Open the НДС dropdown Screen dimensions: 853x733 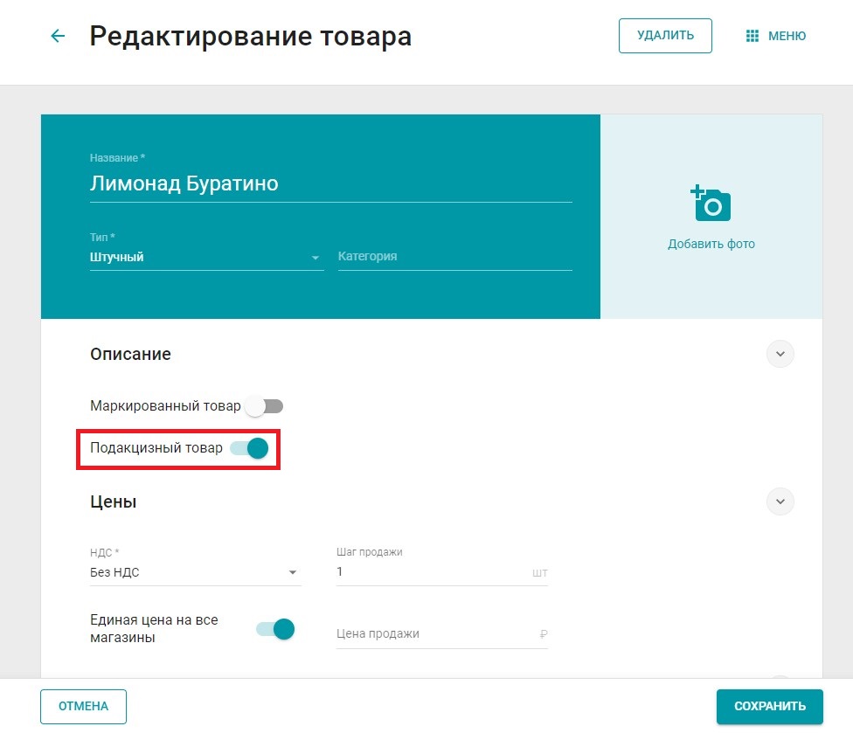(x=194, y=573)
